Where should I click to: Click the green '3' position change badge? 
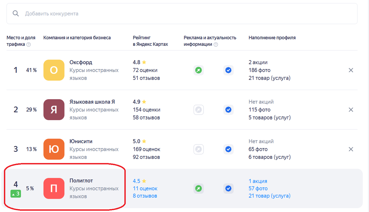tap(16, 194)
